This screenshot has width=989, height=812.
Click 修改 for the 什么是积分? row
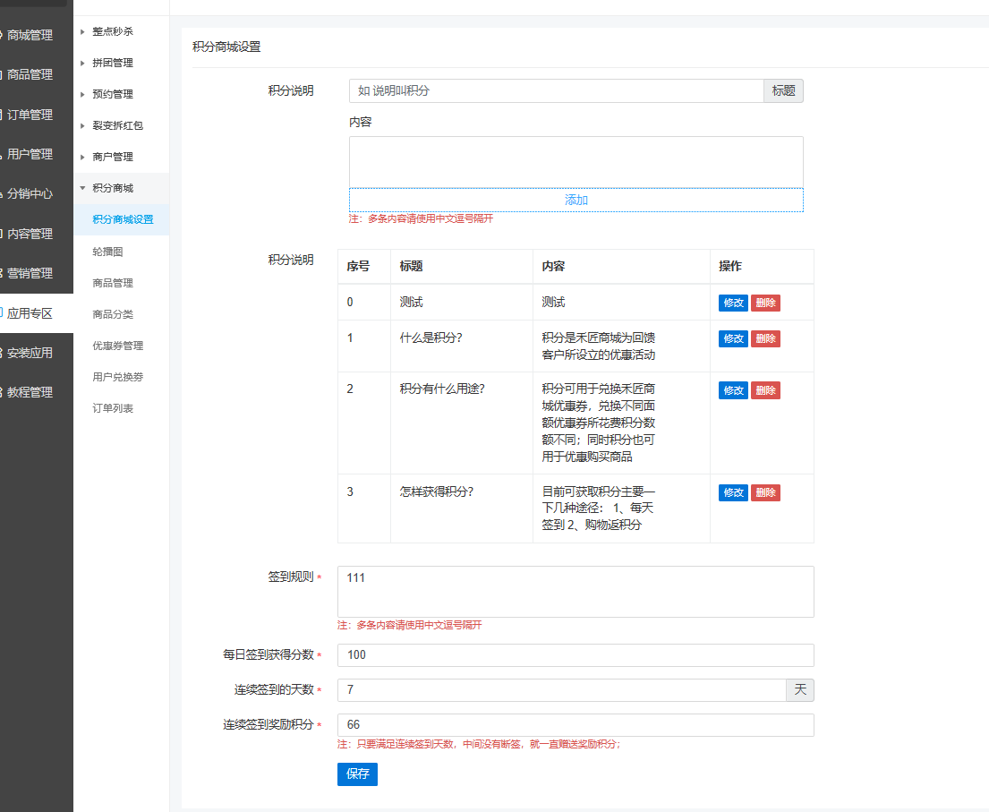tap(733, 338)
